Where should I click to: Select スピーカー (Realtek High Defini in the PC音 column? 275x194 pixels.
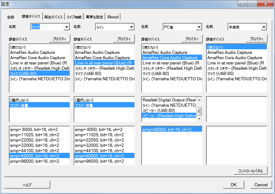pyautogui.click(x=169, y=116)
